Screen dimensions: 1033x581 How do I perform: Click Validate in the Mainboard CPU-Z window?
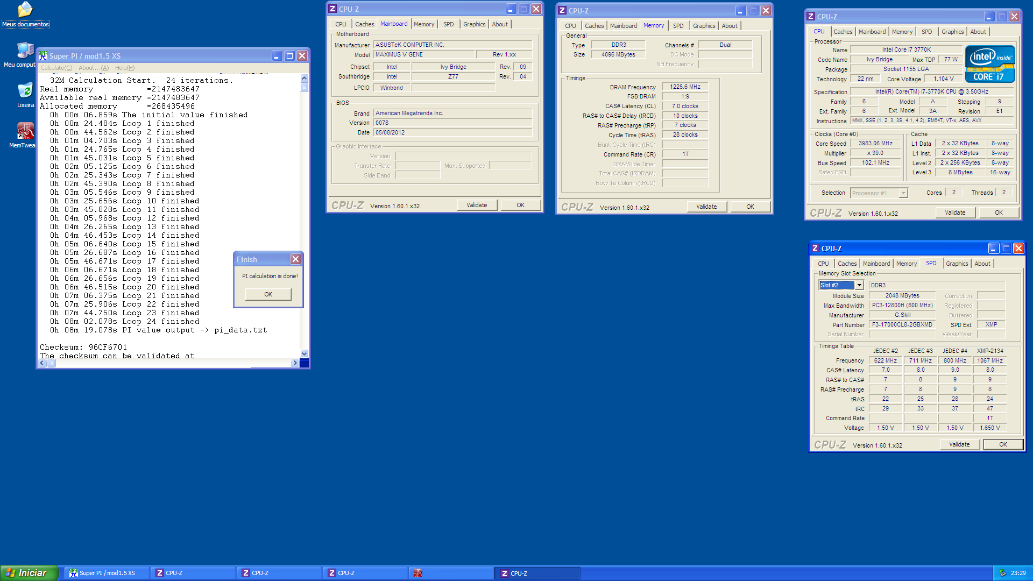click(x=477, y=205)
